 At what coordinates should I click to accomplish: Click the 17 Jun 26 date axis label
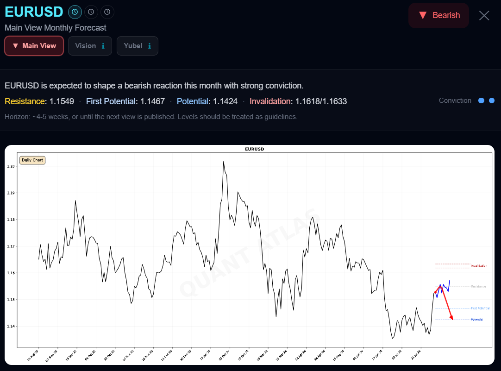[x=377, y=355]
